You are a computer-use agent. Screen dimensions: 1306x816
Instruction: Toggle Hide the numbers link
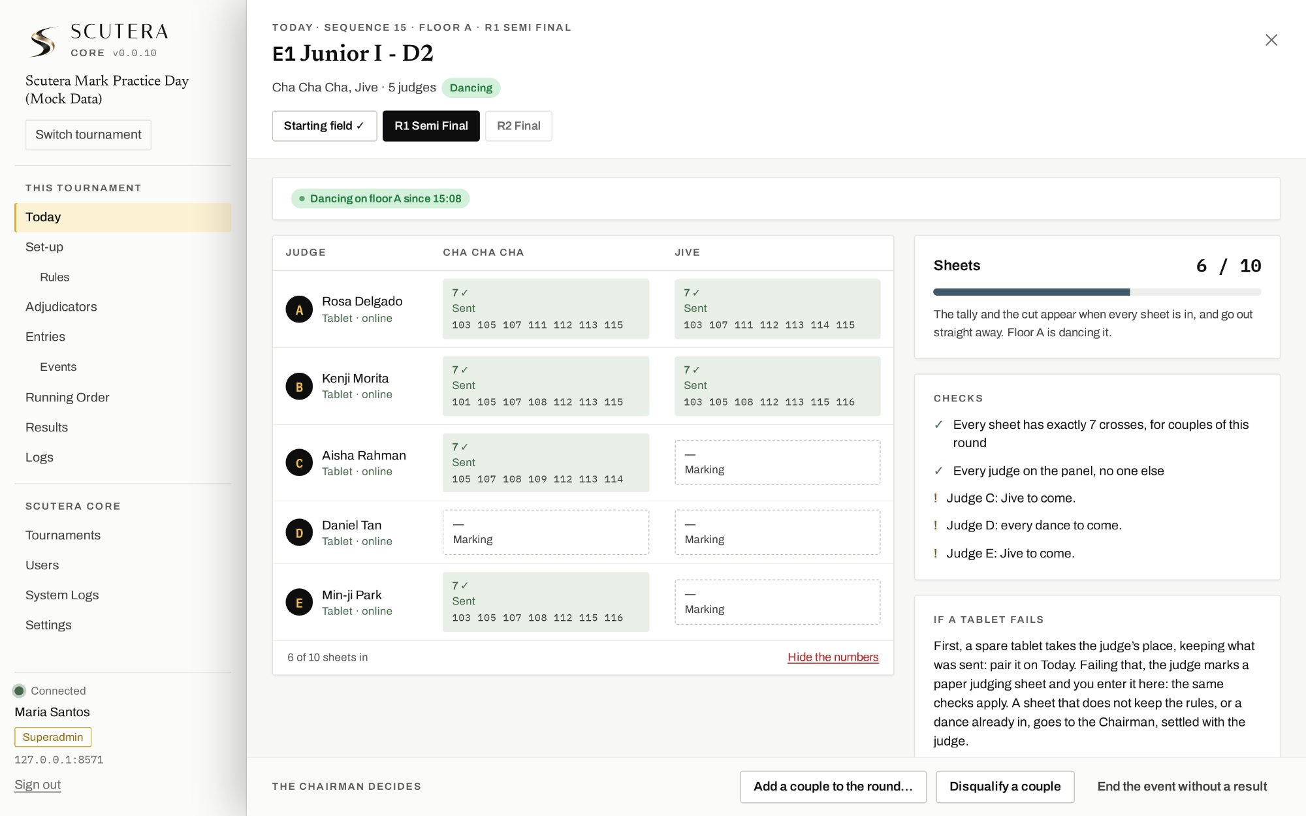point(833,657)
